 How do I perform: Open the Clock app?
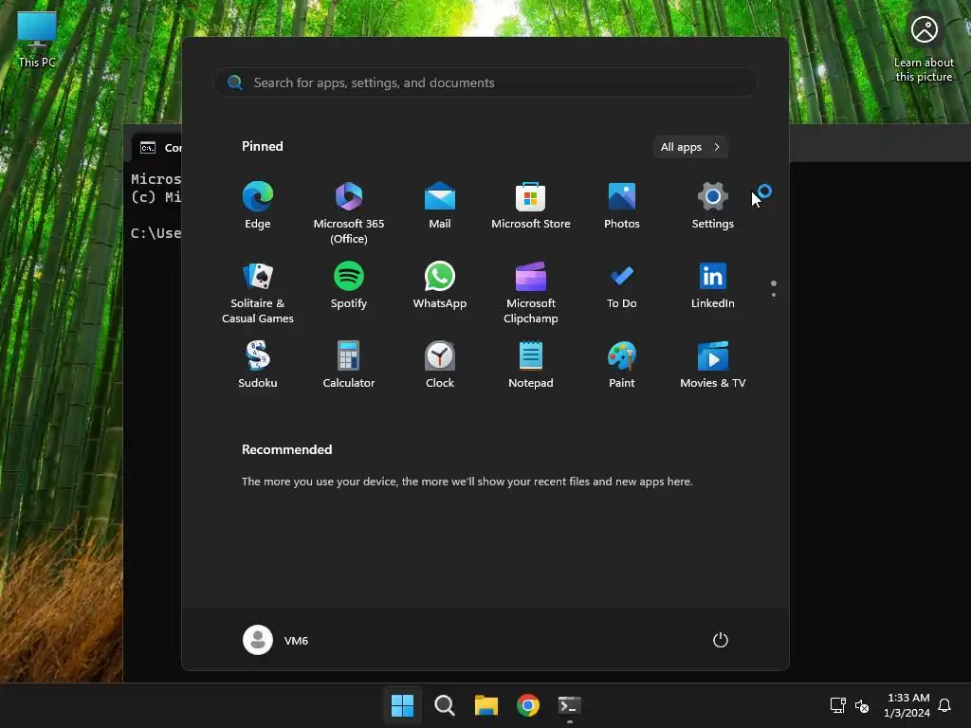tap(440, 365)
